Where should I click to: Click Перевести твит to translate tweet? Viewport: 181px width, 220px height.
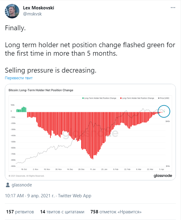[x=19, y=78]
